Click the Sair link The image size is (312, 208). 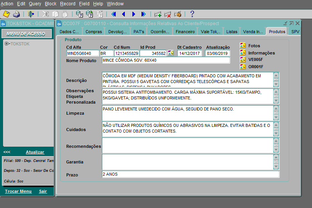43,191
